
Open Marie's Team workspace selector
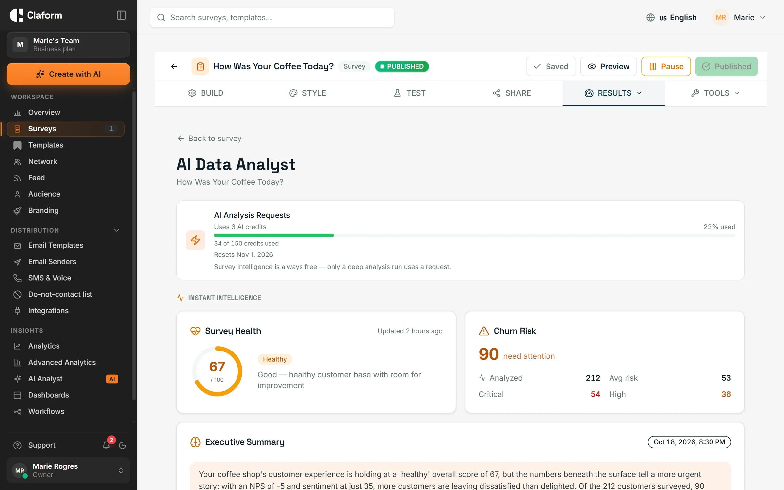68,45
